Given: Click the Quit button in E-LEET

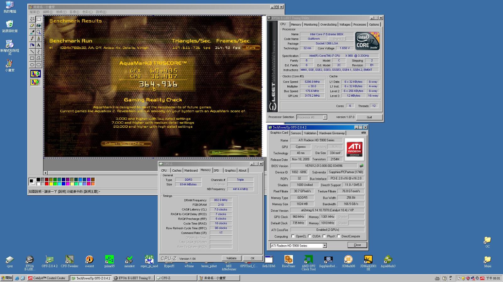Looking at the screenshot, I should [x=369, y=117].
